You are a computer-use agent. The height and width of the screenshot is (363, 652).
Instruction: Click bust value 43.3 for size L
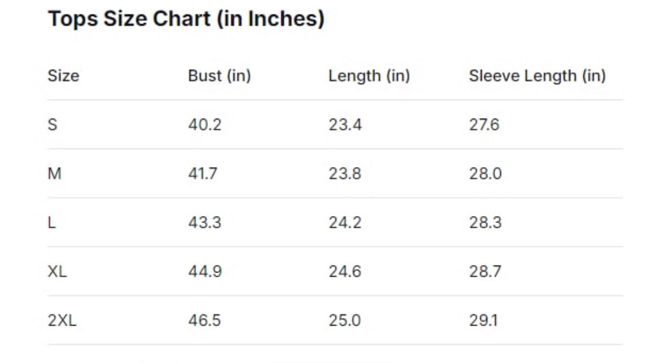point(205,222)
